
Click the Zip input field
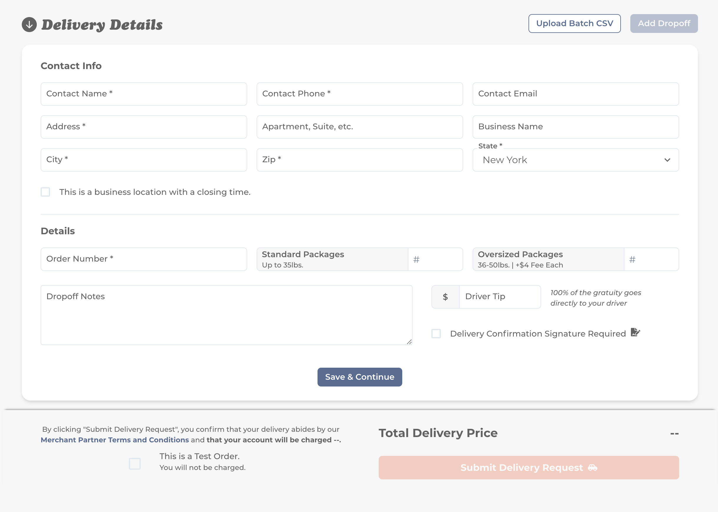(x=360, y=160)
